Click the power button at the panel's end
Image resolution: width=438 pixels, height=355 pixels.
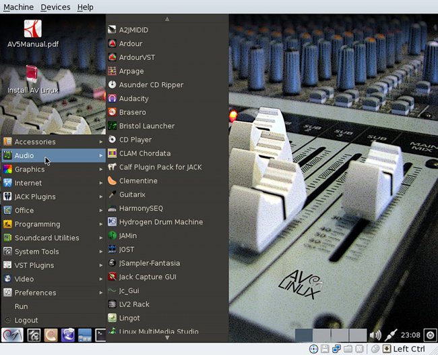(430, 335)
